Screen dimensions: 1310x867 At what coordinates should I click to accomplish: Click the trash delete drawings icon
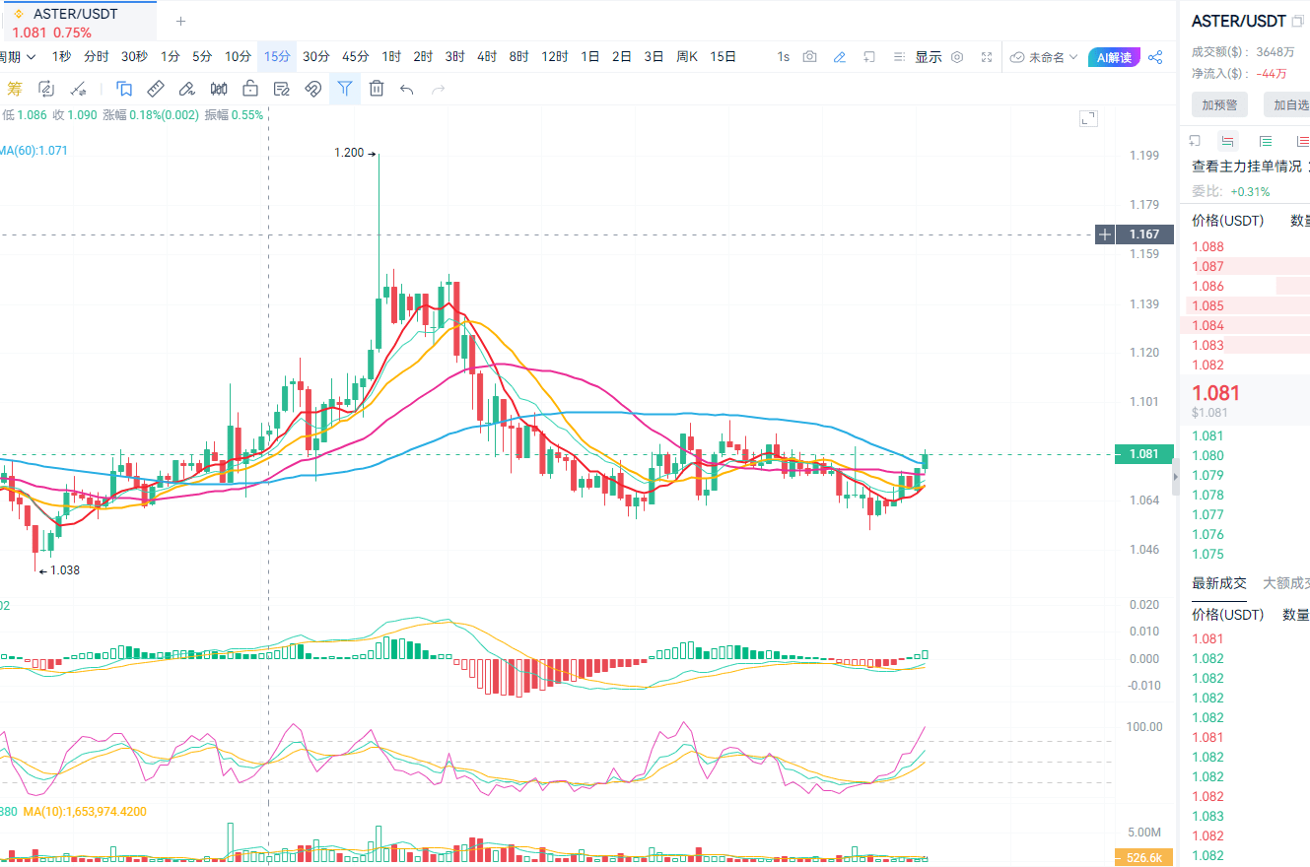377,90
